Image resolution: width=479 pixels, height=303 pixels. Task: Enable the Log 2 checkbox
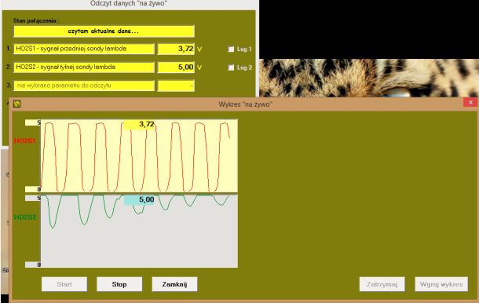[231, 68]
